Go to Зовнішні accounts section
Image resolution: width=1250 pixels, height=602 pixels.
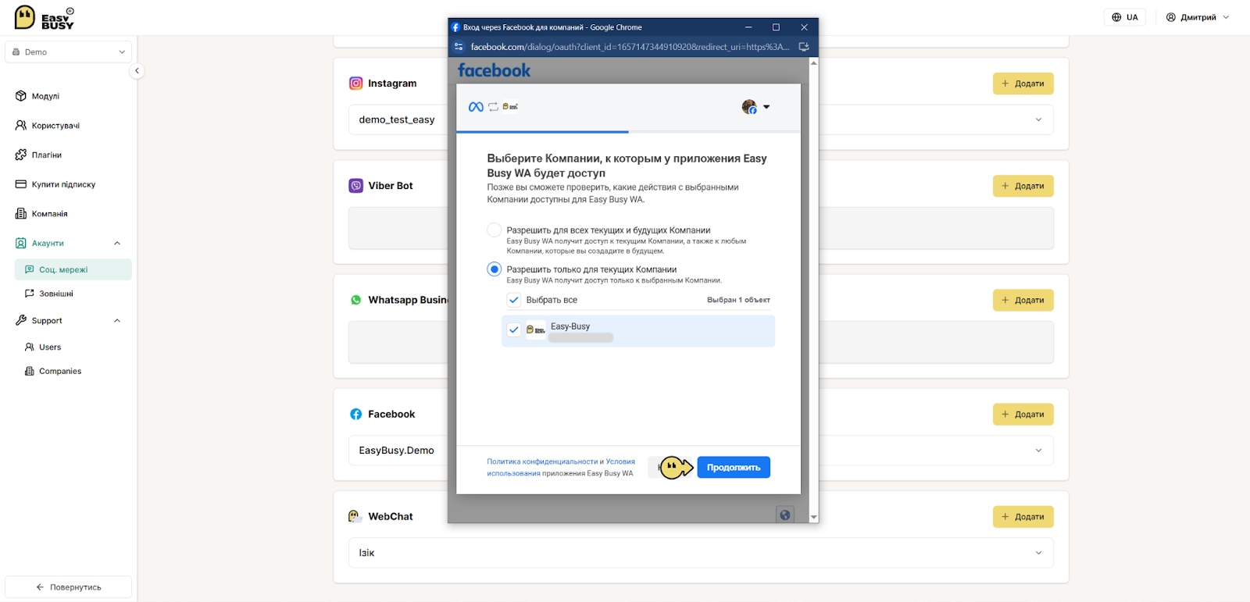tap(56, 294)
